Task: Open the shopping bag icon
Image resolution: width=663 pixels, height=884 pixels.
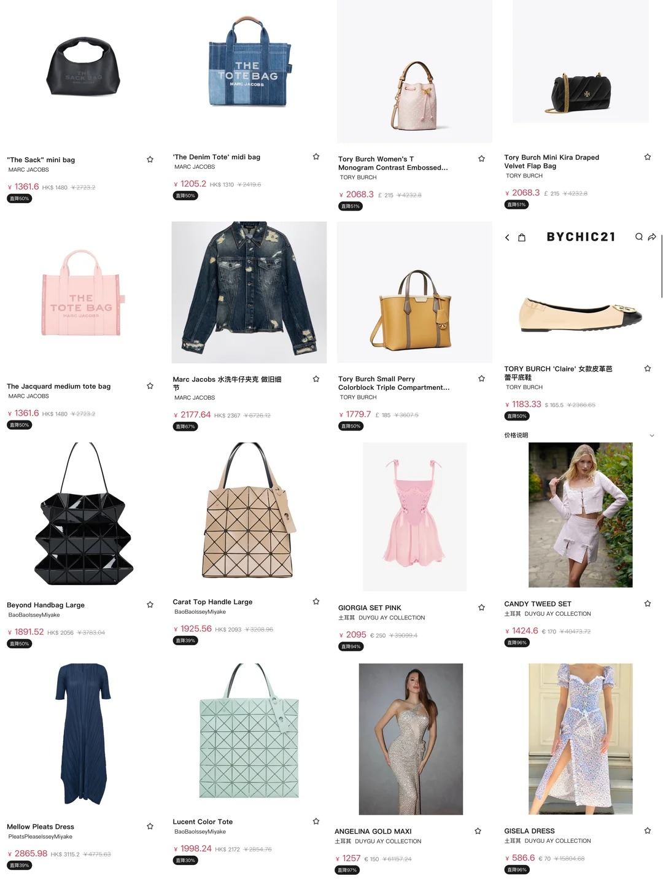Action: (522, 238)
